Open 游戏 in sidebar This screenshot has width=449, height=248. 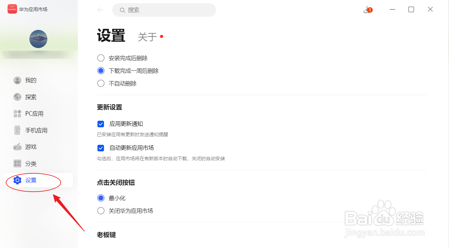[x=38, y=147]
